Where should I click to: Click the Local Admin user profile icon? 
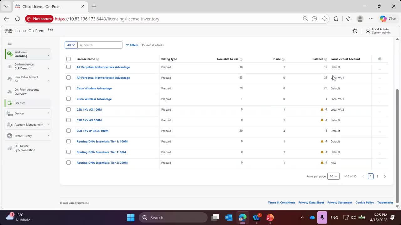tap(368, 31)
